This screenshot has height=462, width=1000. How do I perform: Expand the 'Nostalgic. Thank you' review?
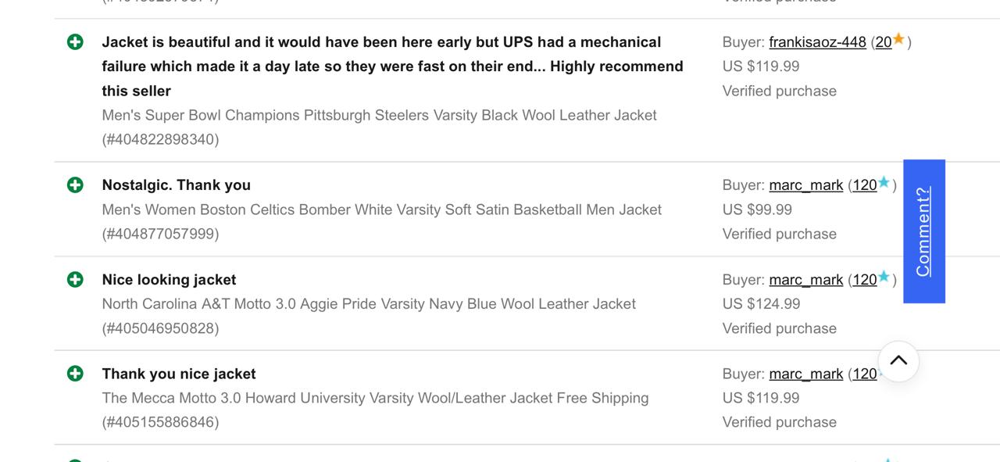(75, 184)
